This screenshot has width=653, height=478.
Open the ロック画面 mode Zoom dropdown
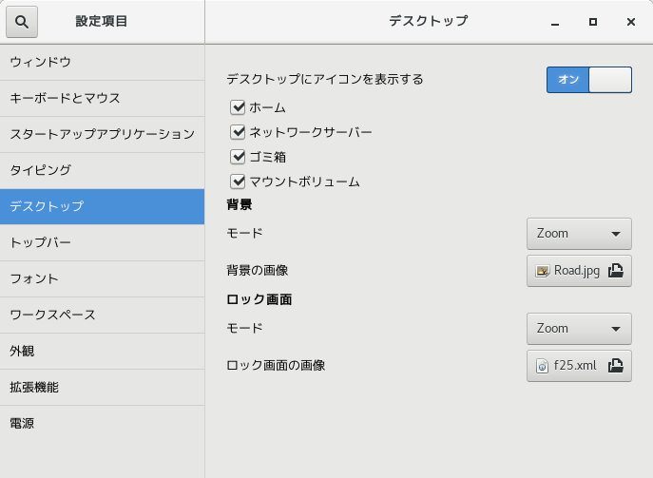tap(579, 329)
